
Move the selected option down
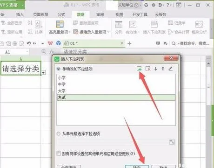tap(156, 69)
